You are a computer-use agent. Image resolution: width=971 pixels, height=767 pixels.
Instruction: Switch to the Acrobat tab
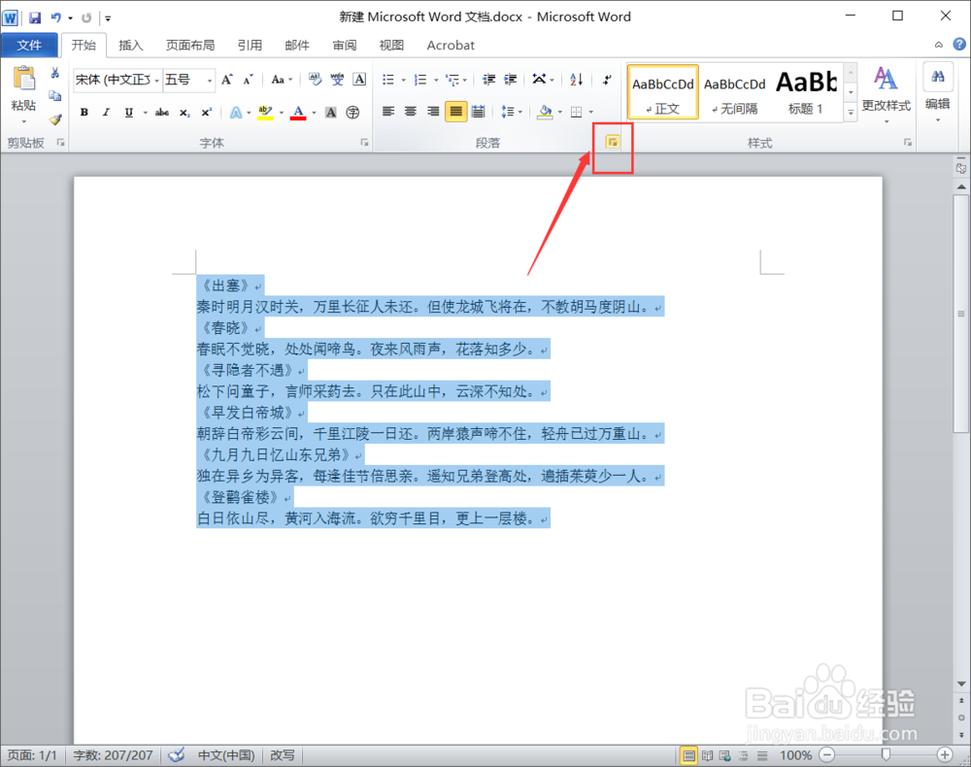[x=451, y=45]
